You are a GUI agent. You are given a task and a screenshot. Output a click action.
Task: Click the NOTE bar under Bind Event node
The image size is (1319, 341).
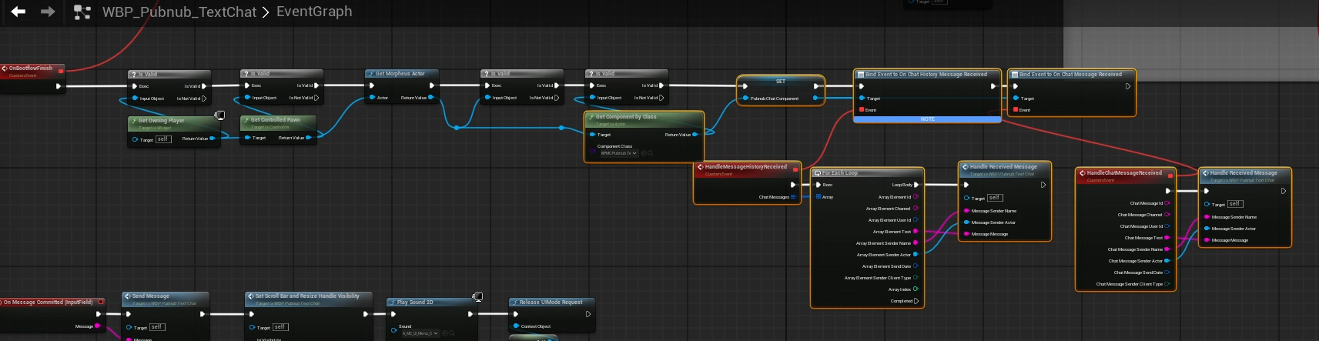927,119
